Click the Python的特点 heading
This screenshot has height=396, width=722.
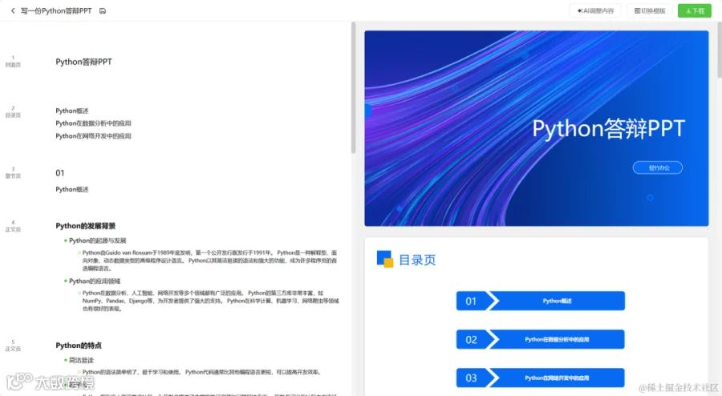point(79,345)
